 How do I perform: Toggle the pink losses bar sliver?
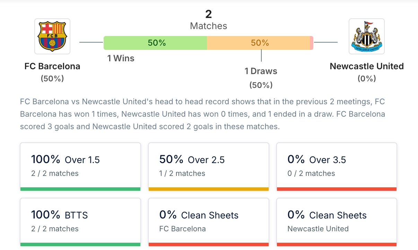(311, 43)
